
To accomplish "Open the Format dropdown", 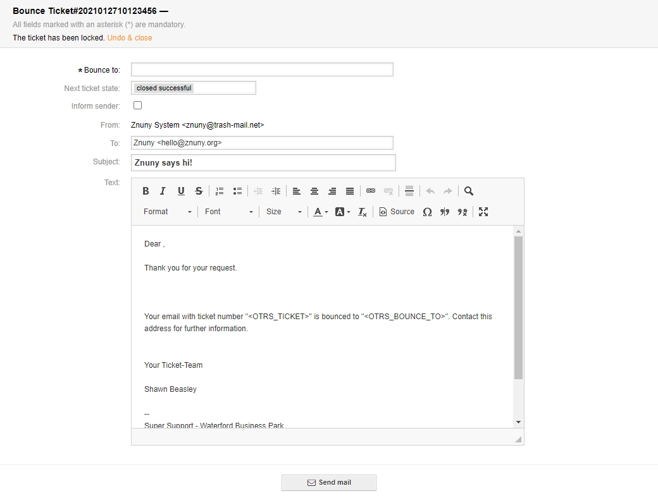I will click(167, 212).
